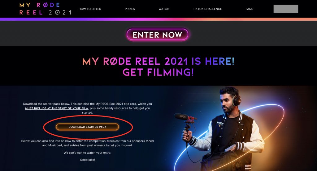Open the How To Enter page
317x171 pixels.
tap(90, 9)
